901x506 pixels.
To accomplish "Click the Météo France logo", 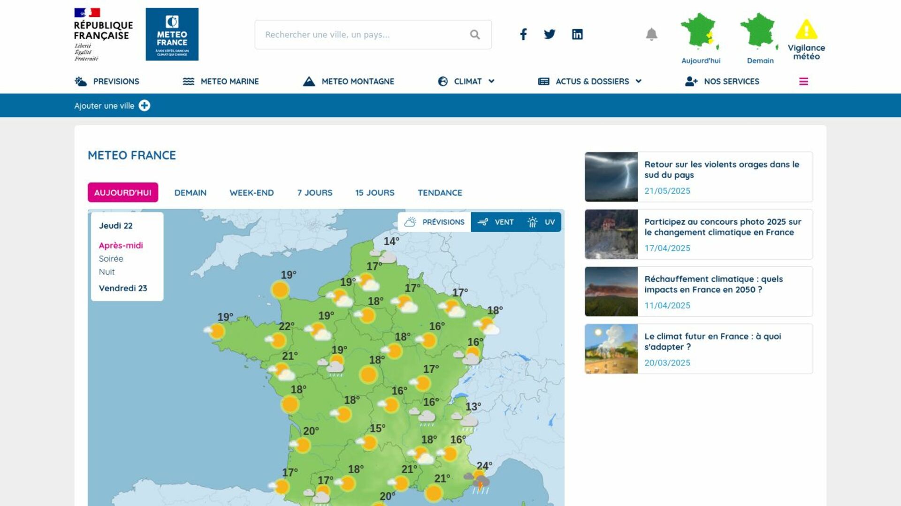I will click(x=172, y=34).
